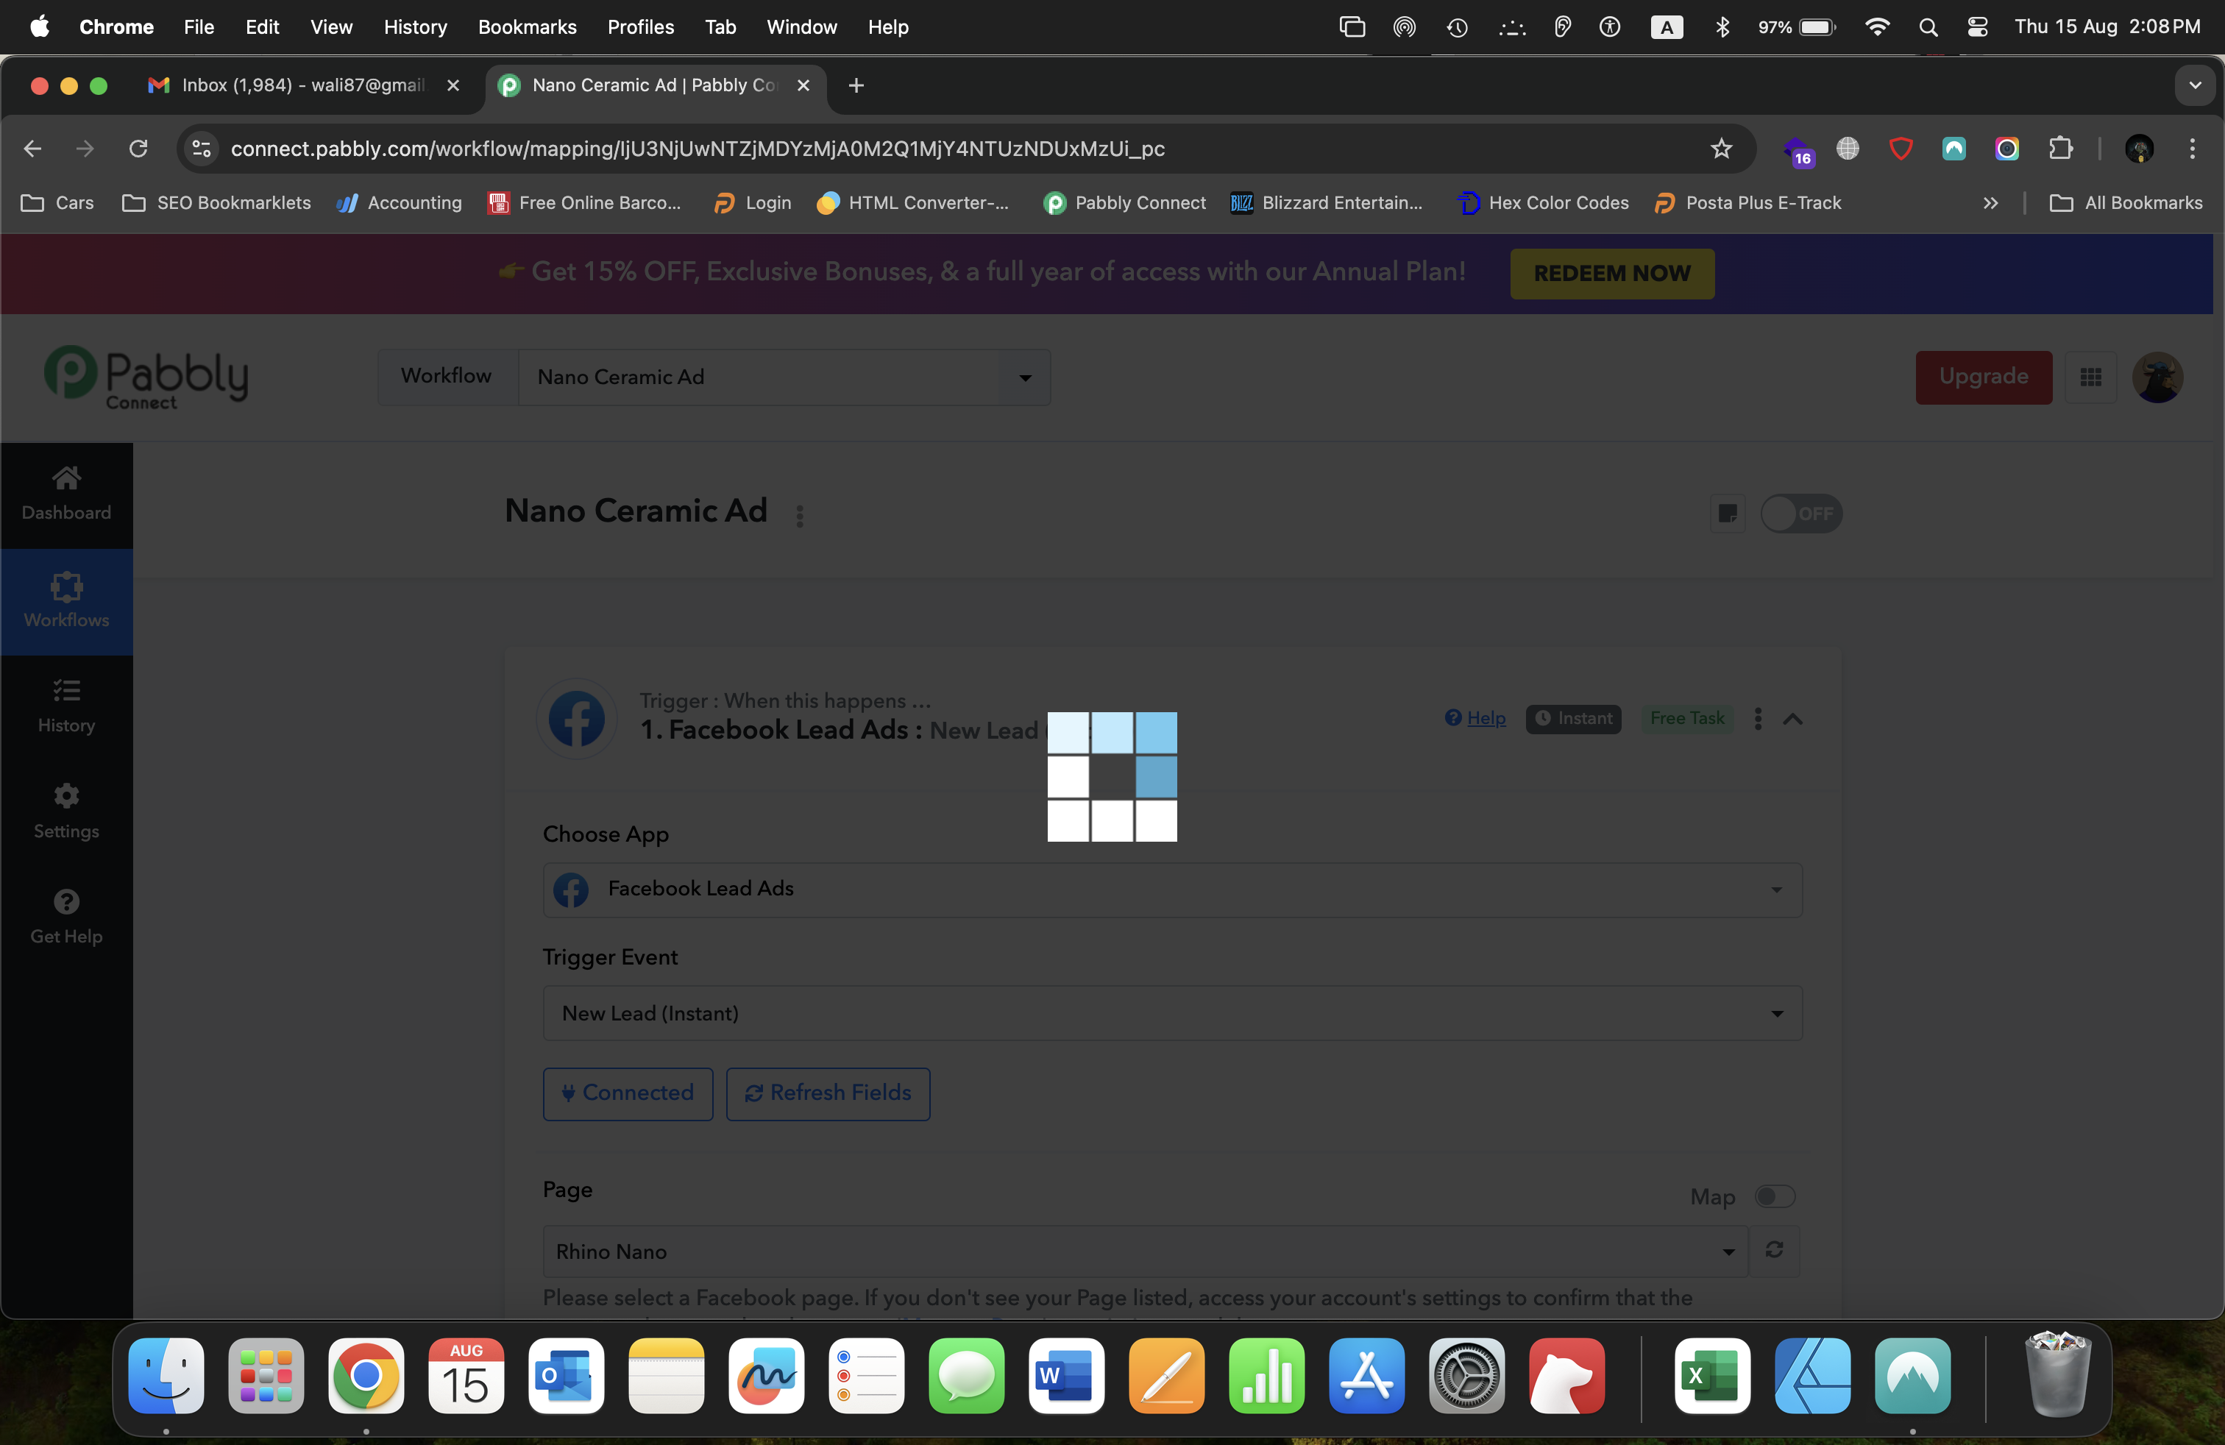Close the Gmail Inbox tab
Viewport: 2225px width, 1445px height.
pyautogui.click(x=453, y=85)
